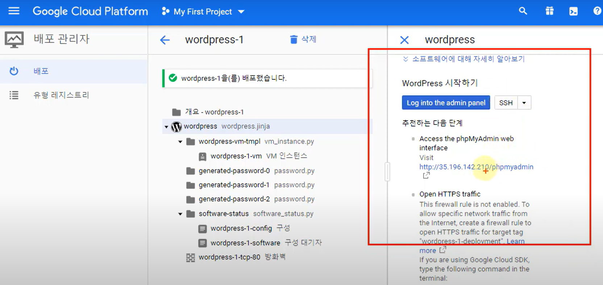Click the power icon next to 배포
603x285 pixels.
(14, 71)
